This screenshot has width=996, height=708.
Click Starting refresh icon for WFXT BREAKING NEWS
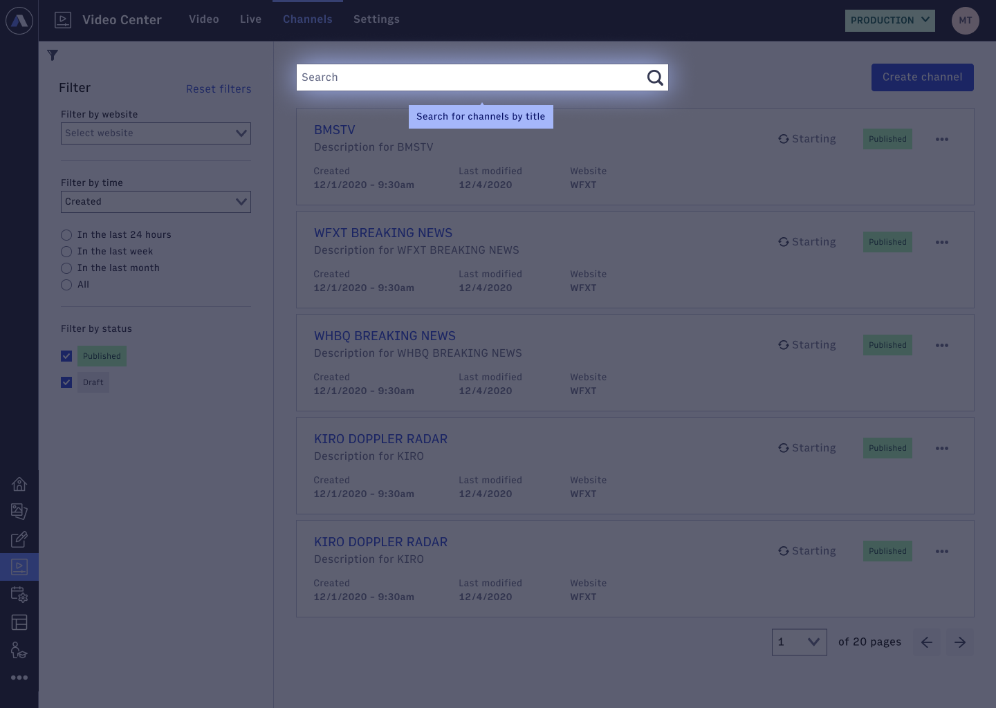(784, 242)
